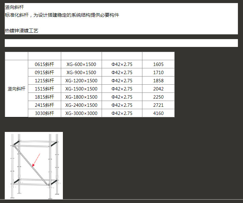Click the 1215斜杆 table cell

coord(45,81)
